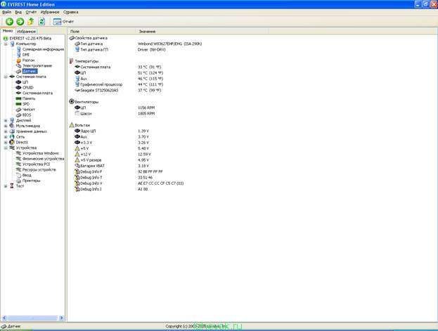Click the orange Разгон flame icon
This screenshot has height=331, width=438.
(19, 60)
